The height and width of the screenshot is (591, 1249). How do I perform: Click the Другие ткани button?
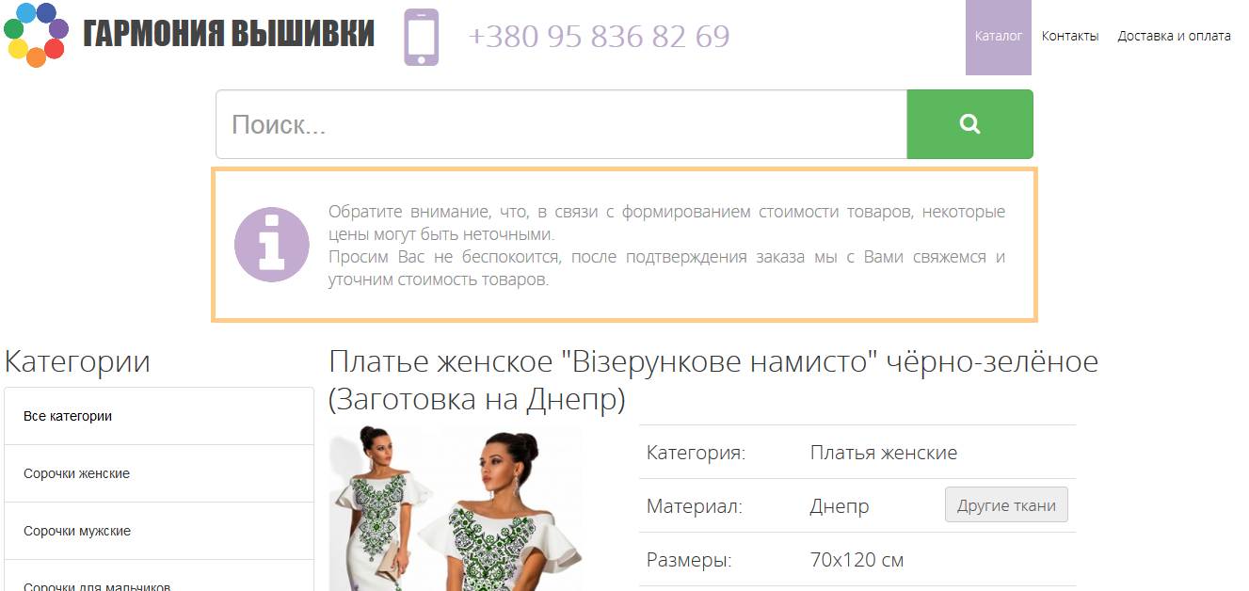(1006, 504)
